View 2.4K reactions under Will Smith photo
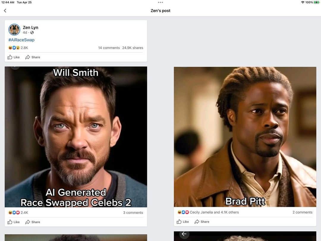321x241 pixels. pyautogui.click(x=18, y=212)
